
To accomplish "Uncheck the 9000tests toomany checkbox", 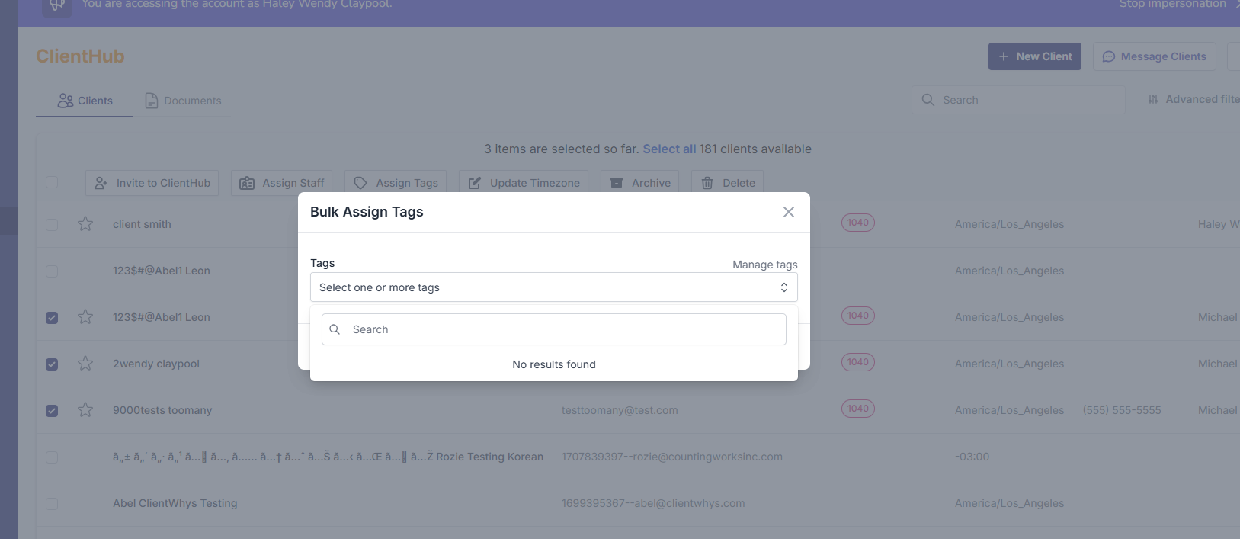I will [x=52, y=411].
